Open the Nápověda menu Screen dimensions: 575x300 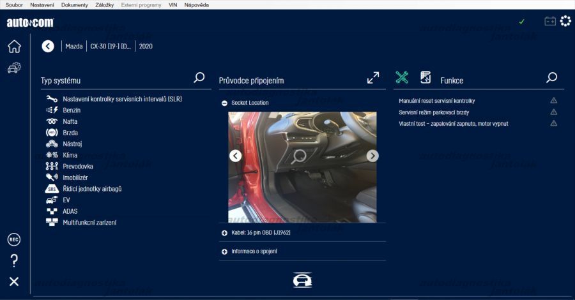(197, 4)
